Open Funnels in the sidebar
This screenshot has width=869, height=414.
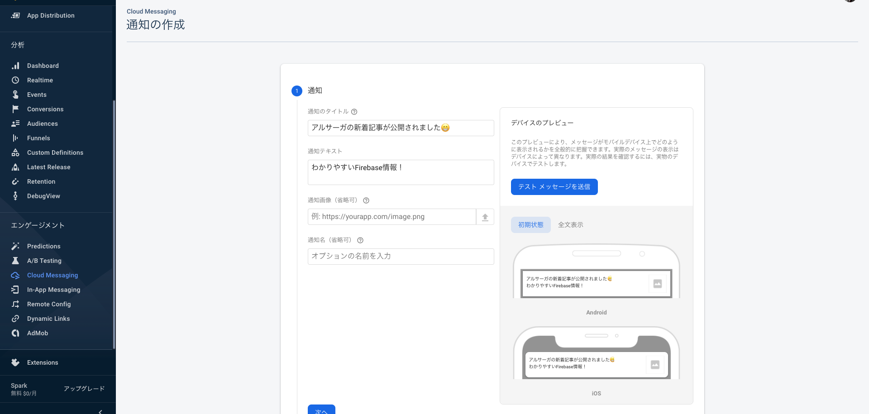(38, 138)
